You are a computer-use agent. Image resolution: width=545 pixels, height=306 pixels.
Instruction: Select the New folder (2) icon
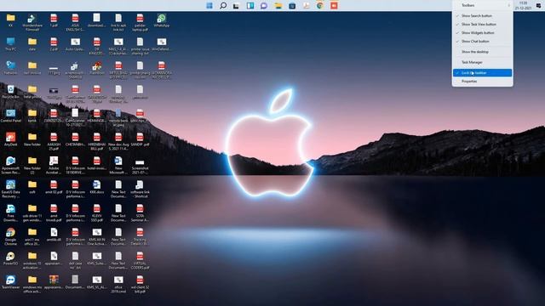pyautogui.click(x=32, y=166)
